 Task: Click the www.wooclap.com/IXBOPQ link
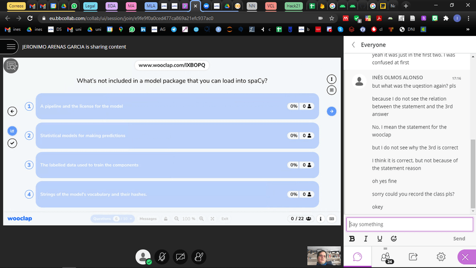(172, 65)
